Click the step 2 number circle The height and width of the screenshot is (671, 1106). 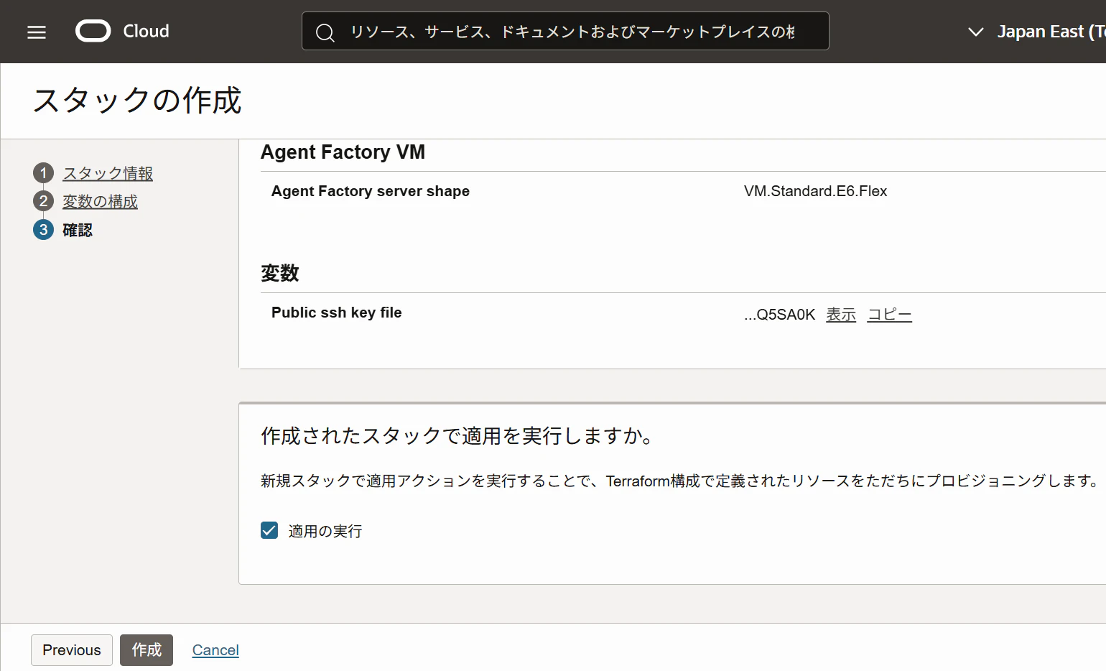(x=43, y=201)
